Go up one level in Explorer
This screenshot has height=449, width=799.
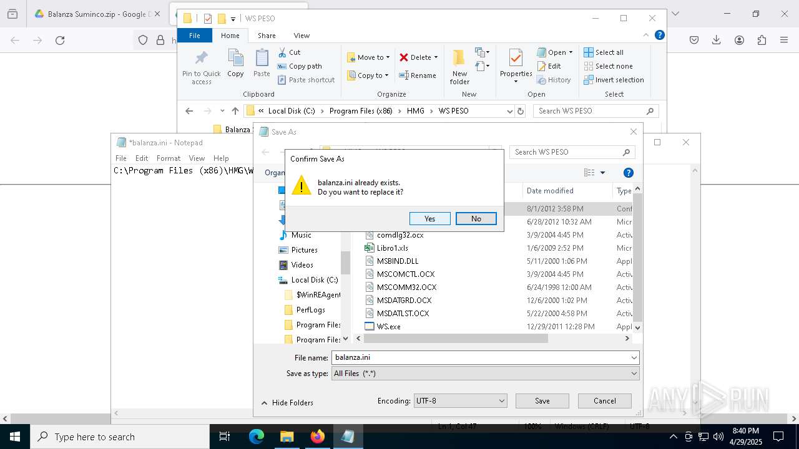pos(235,111)
